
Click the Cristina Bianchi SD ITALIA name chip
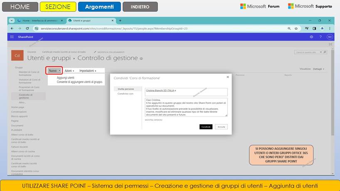click(160, 91)
